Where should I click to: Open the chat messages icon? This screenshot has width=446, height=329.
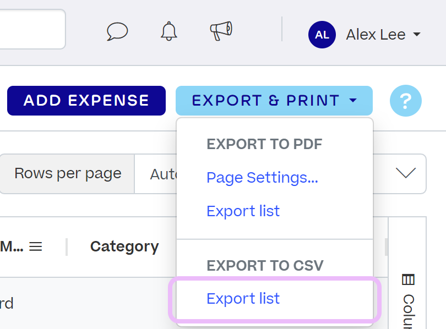click(x=117, y=31)
